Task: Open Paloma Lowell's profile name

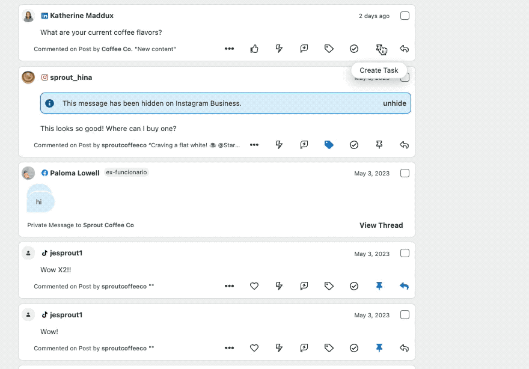Action: tap(75, 173)
